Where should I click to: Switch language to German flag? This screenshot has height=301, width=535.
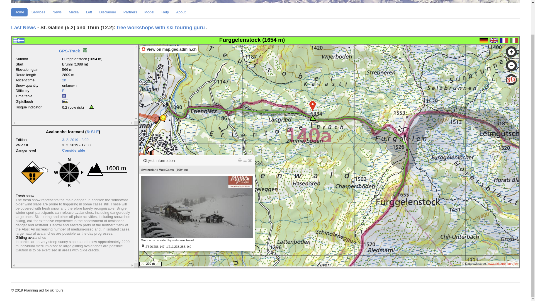484,40
